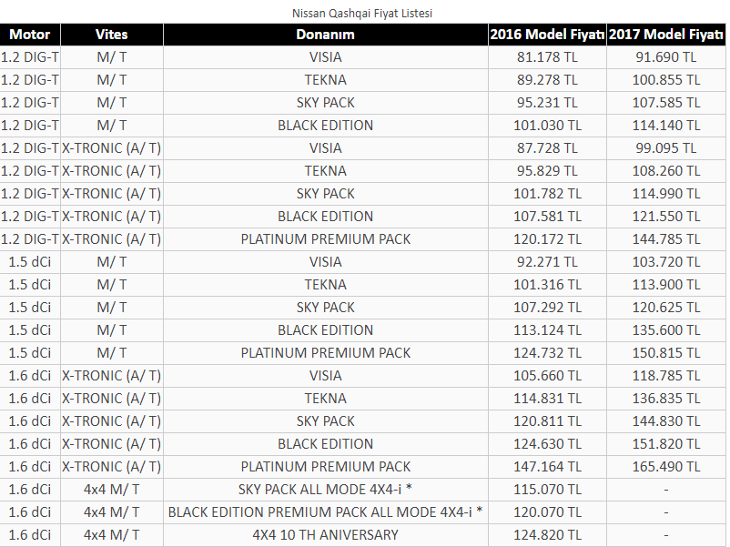The height and width of the screenshot is (547, 730).
Task: Click BLACK EDITION PREMIUM PACK ALL MODE cell
Action: click(326, 512)
